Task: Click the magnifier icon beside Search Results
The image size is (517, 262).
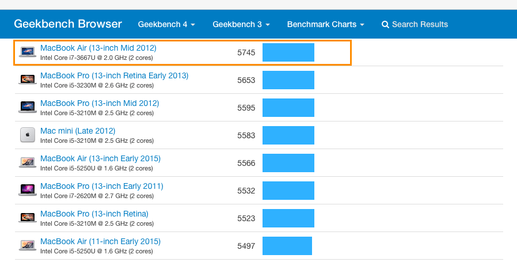Action: pos(385,24)
